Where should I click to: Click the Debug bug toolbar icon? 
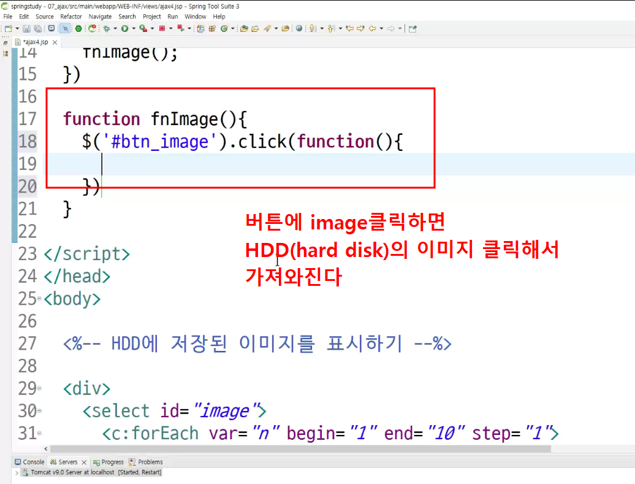[107, 28]
